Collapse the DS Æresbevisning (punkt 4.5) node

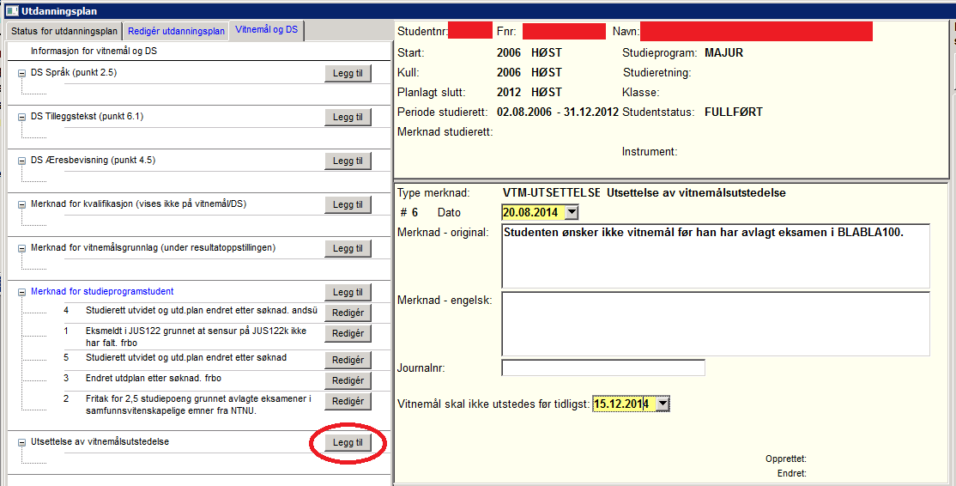pos(21,161)
